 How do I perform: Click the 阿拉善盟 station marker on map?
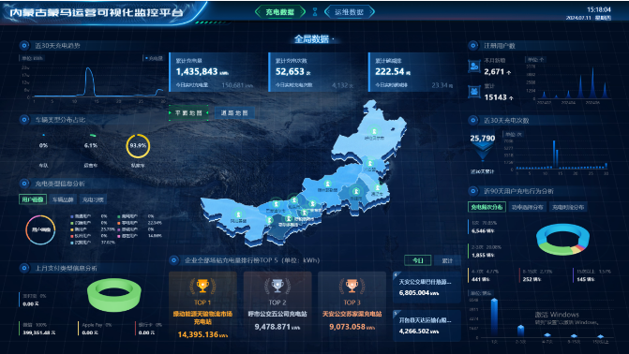point(238,214)
